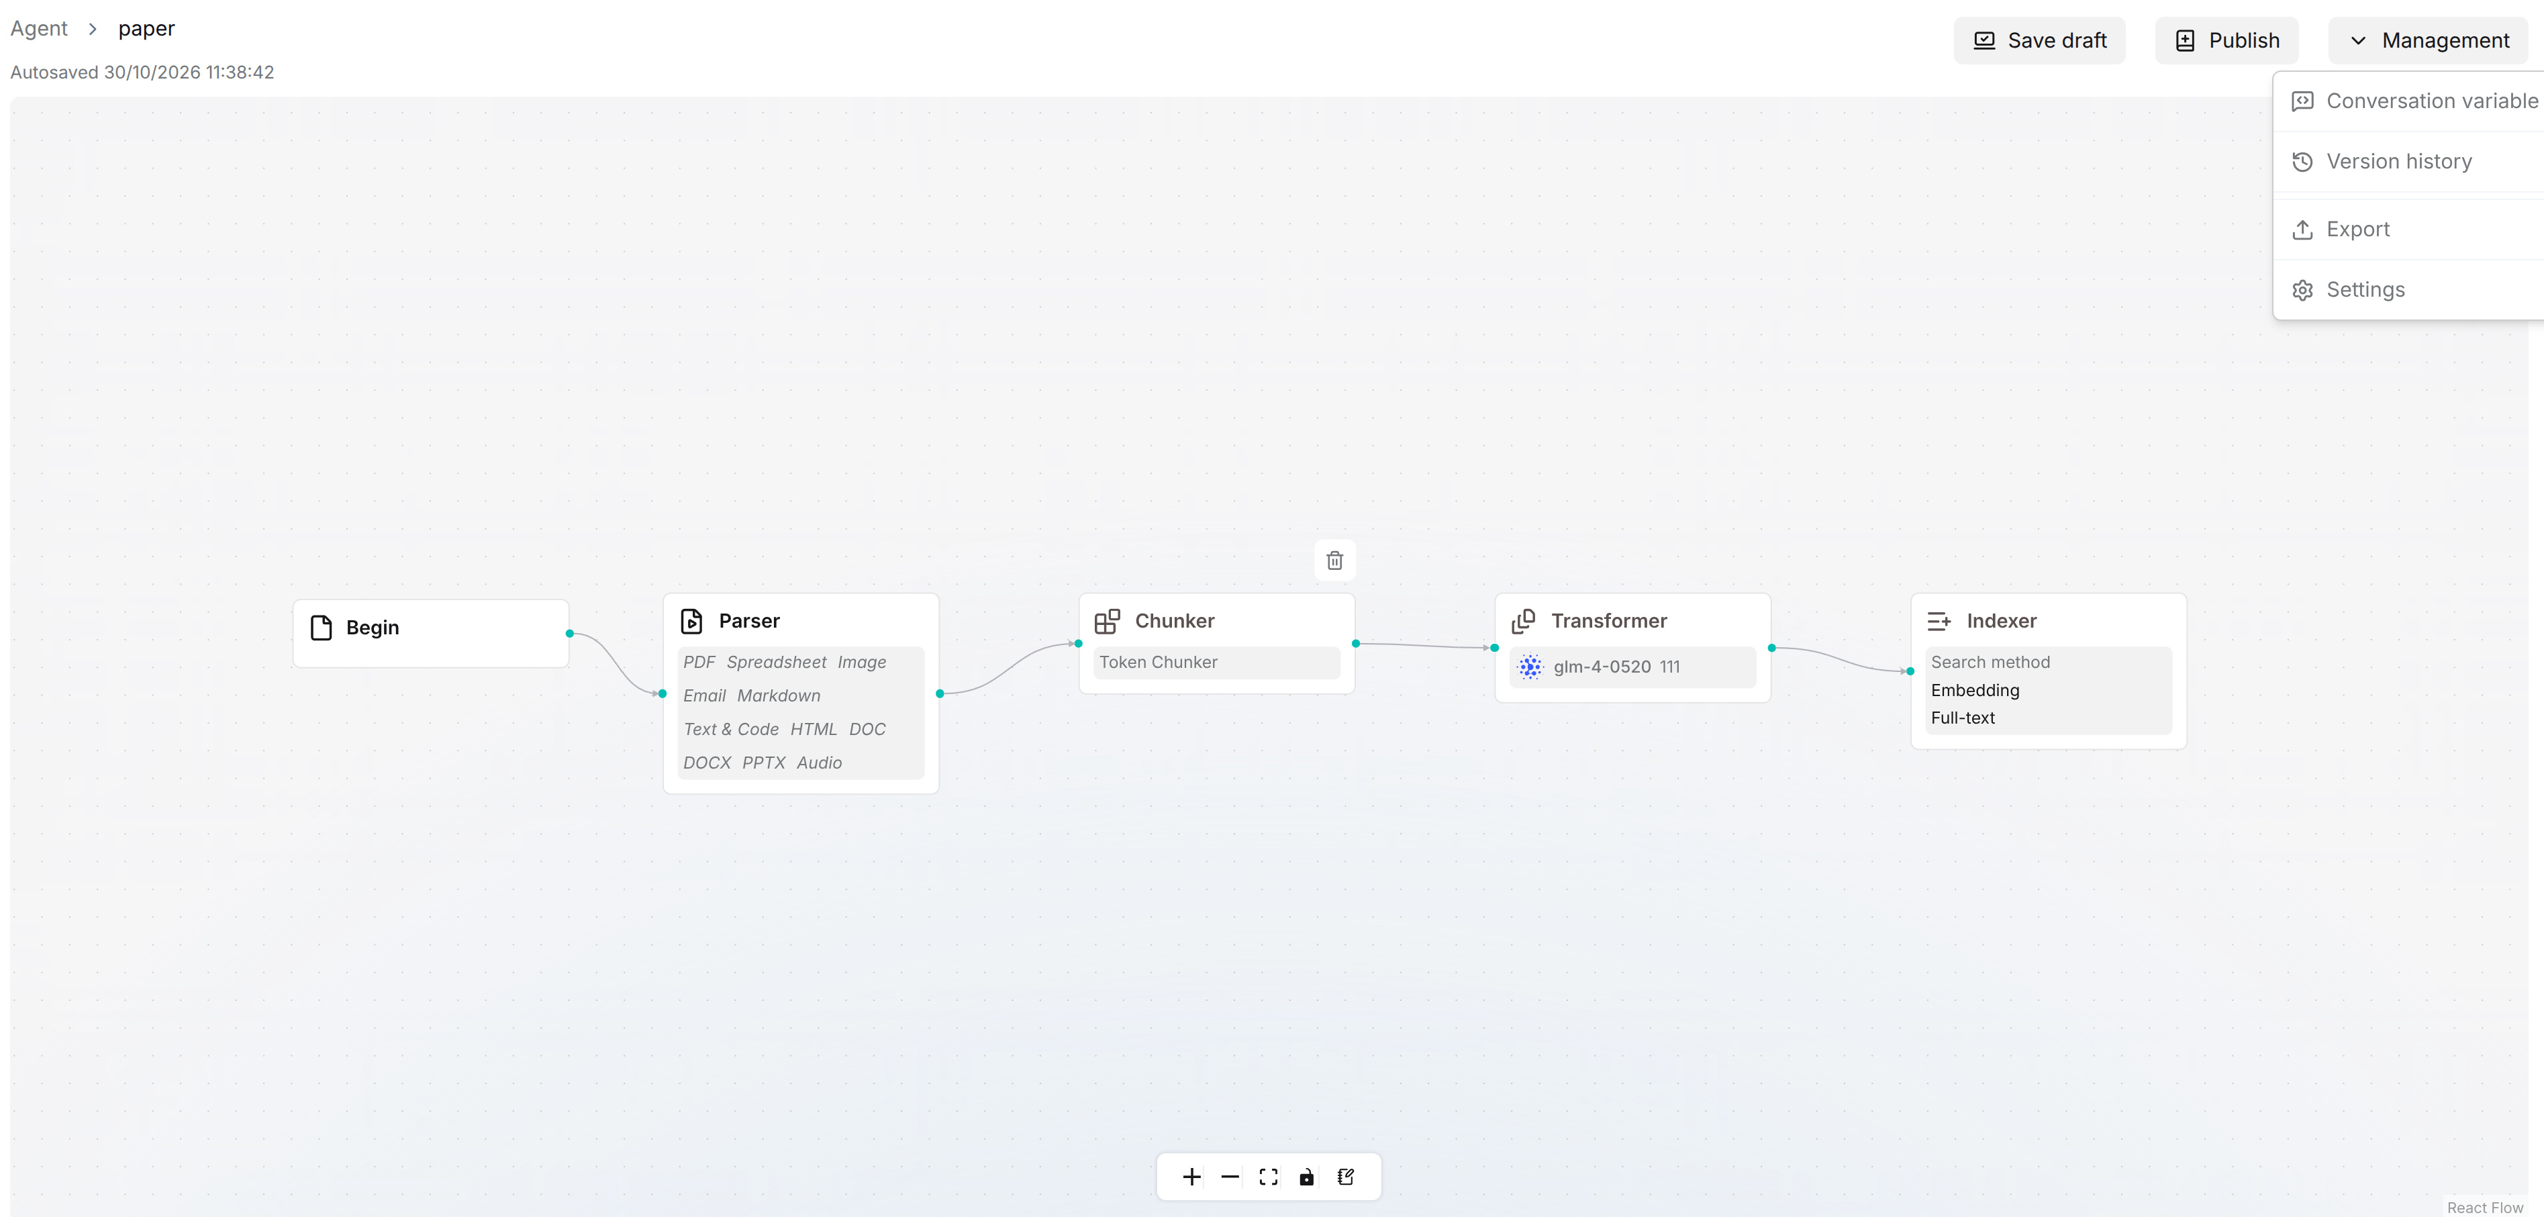Fit view using the frame icon
Image resolution: width=2544 pixels, height=1217 pixels.
tap(1268, 1177)
